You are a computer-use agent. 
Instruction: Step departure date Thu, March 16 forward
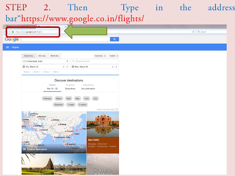click(x=67, y=67)
